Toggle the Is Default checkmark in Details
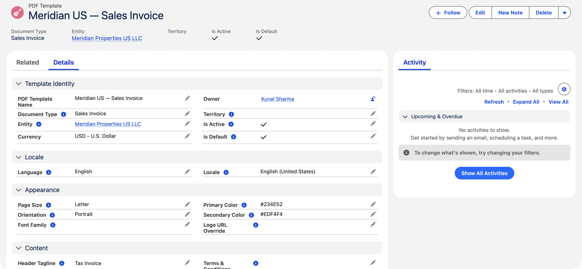This screenshot has height=269, width=582. point(264,137)
